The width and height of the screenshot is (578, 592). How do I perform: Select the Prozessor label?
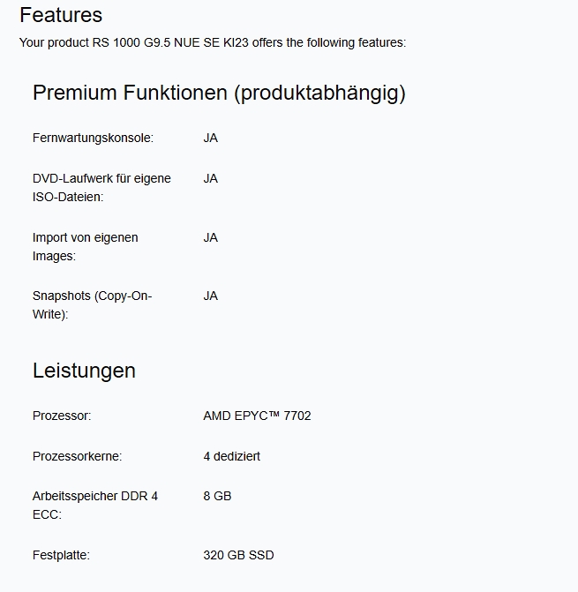[x=62, y=416]
